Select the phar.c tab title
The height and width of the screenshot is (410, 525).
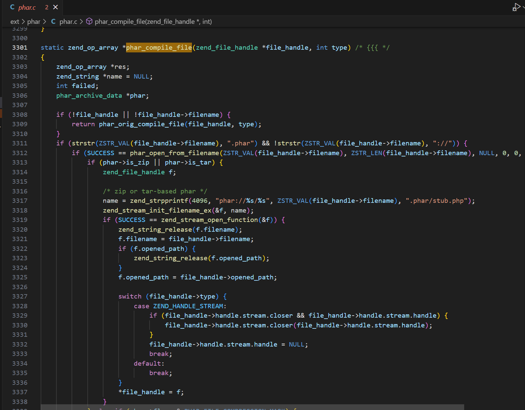(x=27, y=7)
